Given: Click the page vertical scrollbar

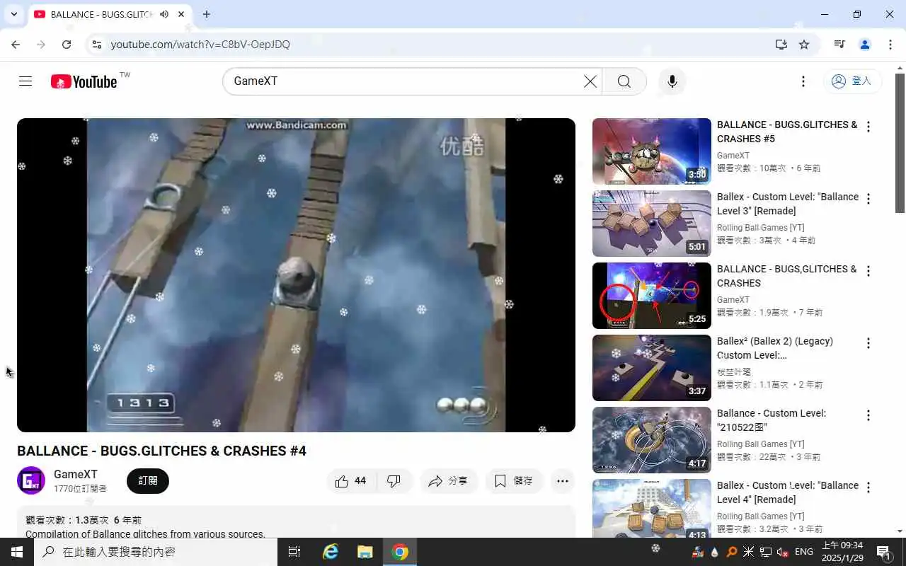Looking at the screenshot, I should (x=900, y=142).
